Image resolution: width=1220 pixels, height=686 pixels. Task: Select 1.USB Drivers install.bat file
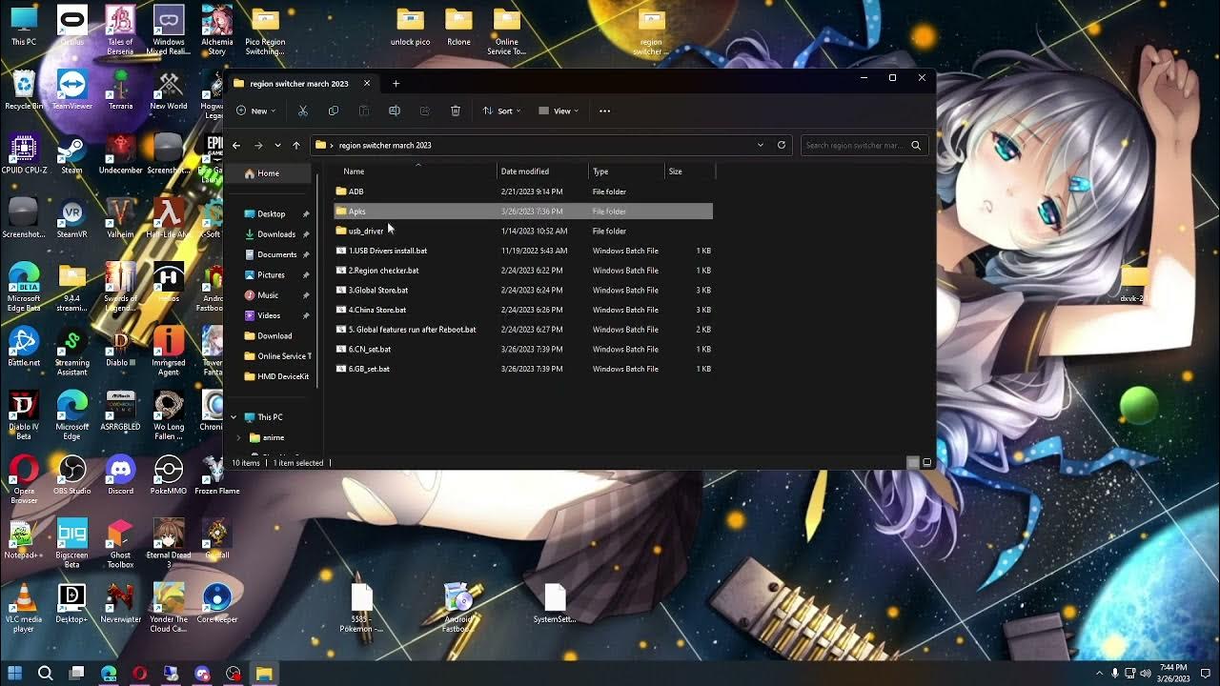[523, 251]
